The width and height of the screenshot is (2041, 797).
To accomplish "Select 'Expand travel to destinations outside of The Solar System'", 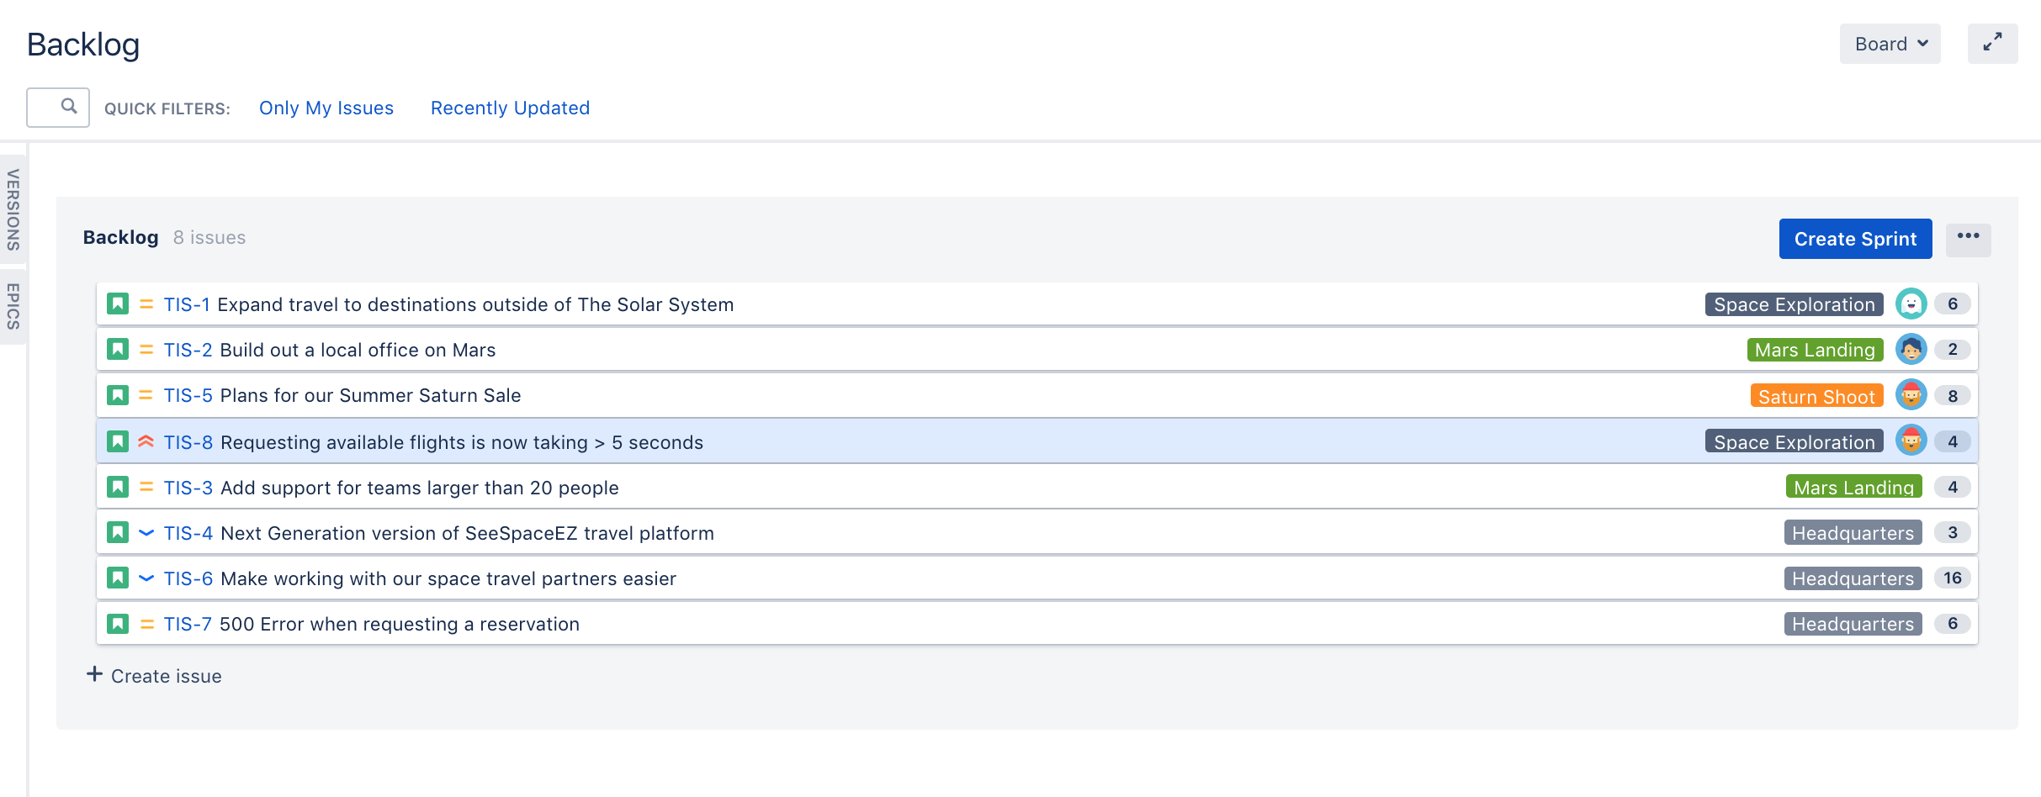I will (475, 304).
